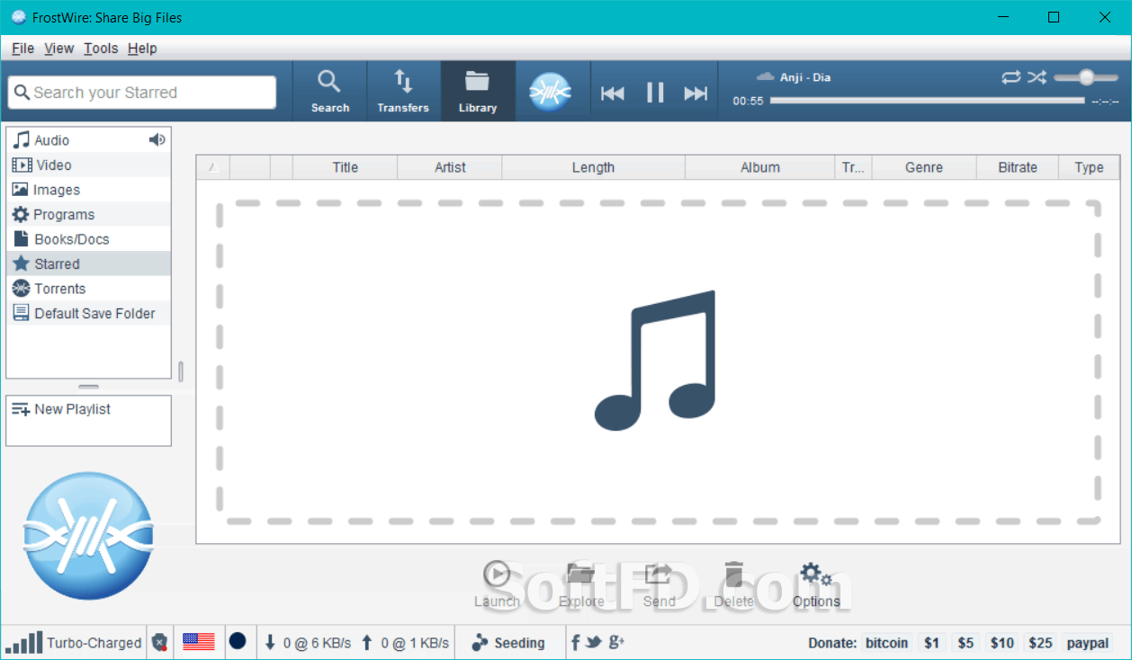This screenshot has width=1132, height=660.
Task: Select Audio in the library list
Action: 88,140
